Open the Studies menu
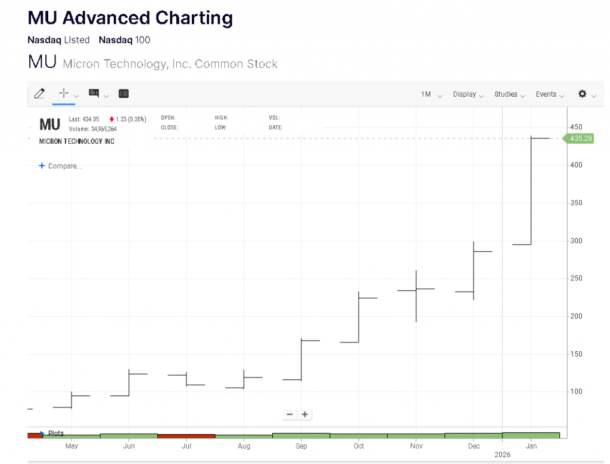610x464 pixels. coord(509,94)
